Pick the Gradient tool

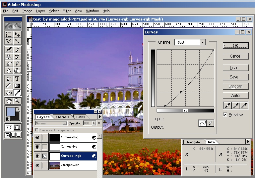click(17, 86)
